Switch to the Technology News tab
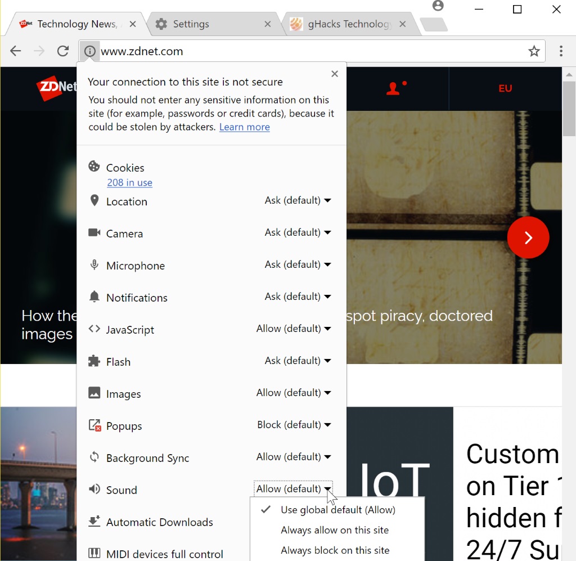The height and width of the screenshot is (561, 576). [x=76, y=24]
